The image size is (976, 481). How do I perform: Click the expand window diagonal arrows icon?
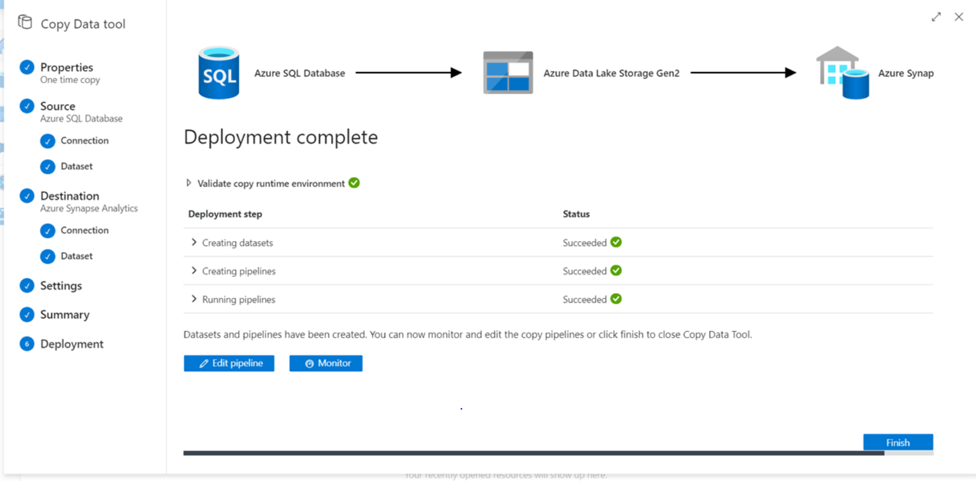936,17
